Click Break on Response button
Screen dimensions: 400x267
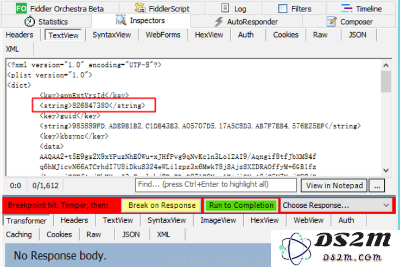(162, 206)
